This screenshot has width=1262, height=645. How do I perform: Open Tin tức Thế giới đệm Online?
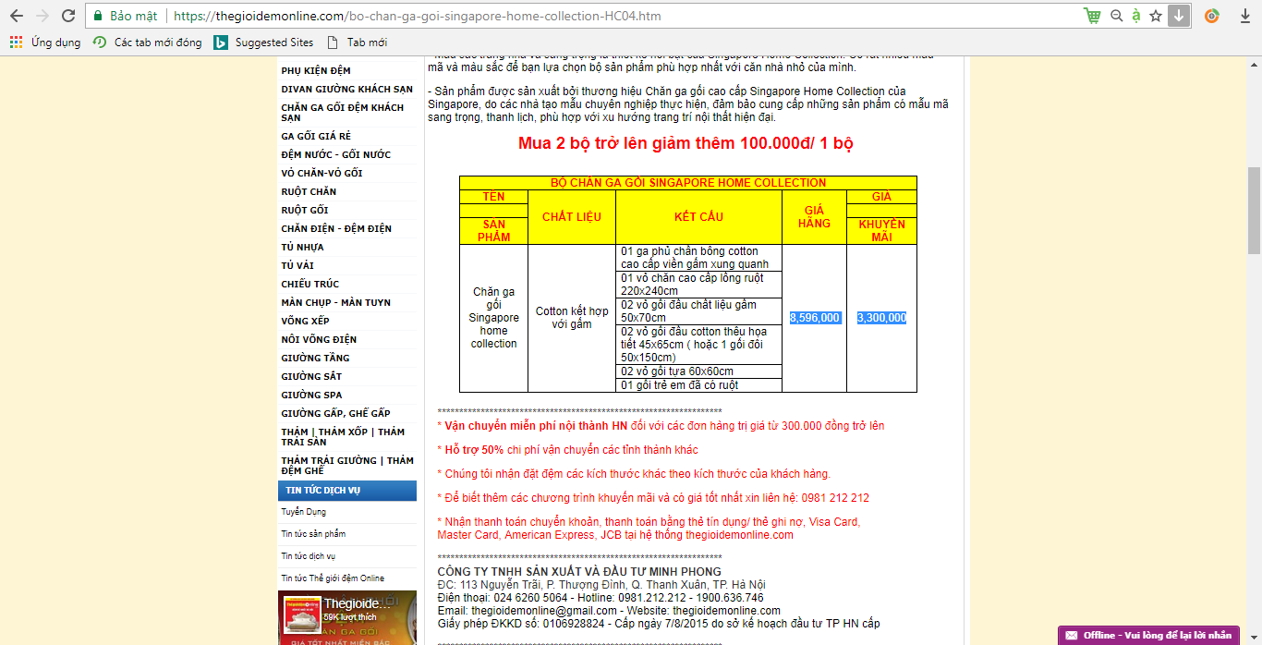click(x=333, y=578)
